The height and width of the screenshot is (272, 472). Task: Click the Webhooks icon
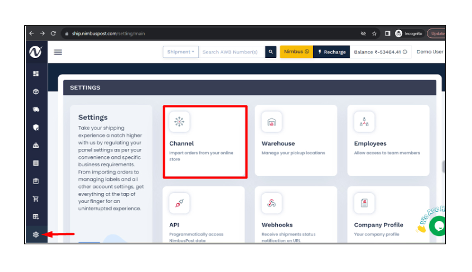coord(271,203)
